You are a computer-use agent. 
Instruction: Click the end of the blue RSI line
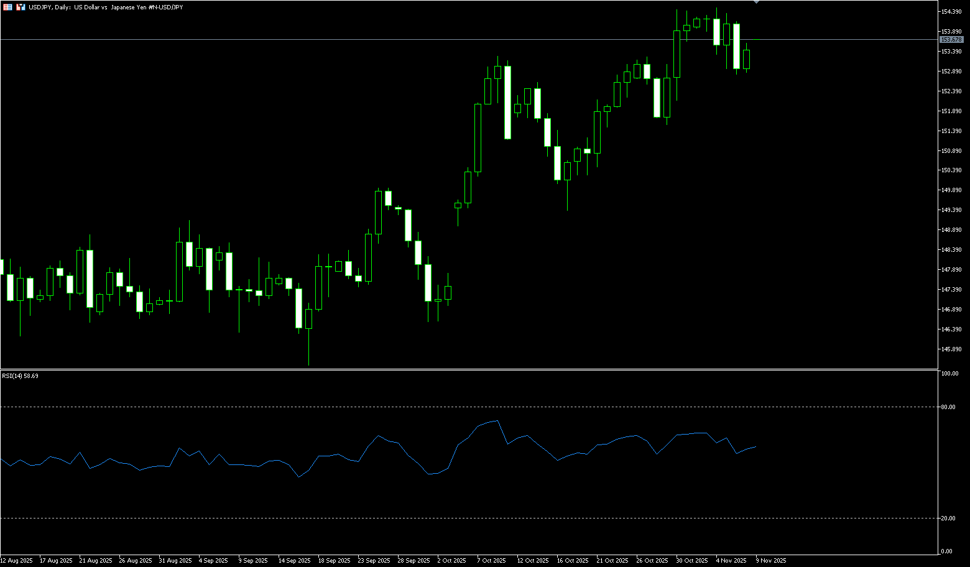pos(755,446)
